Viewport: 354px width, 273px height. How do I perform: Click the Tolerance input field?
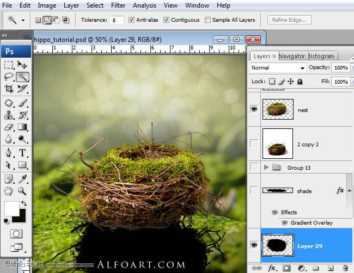[117, 20]
